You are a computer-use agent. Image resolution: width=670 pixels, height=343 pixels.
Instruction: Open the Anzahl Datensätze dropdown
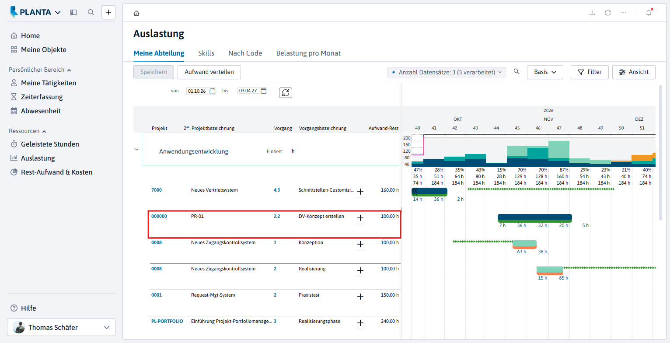[x=447, y=72]
